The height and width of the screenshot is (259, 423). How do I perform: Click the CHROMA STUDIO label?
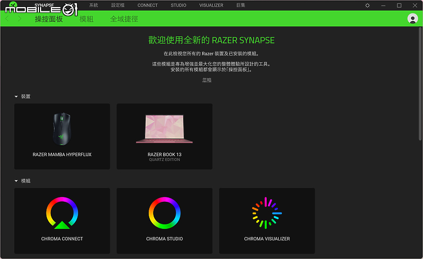(x=164, y=239)
